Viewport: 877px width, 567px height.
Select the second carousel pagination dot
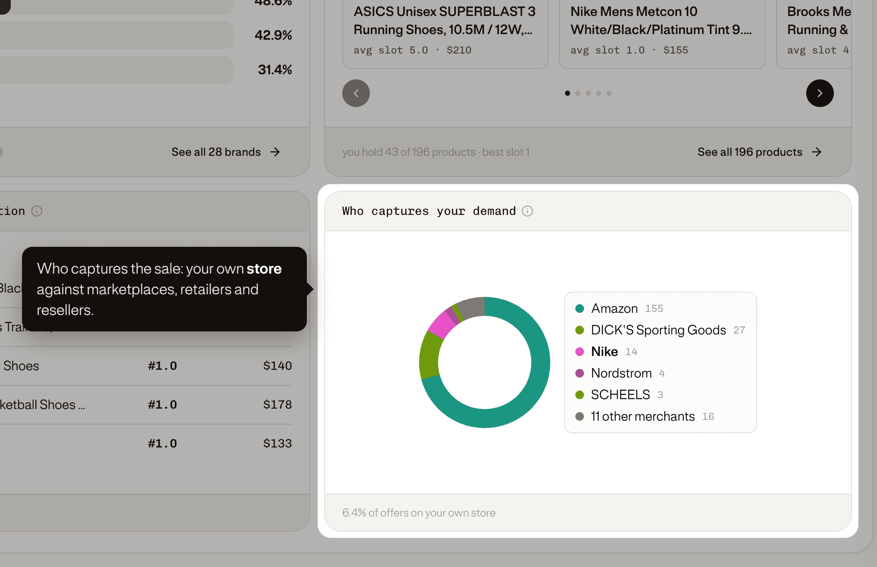pyautogui.click(x=578, y=93)
